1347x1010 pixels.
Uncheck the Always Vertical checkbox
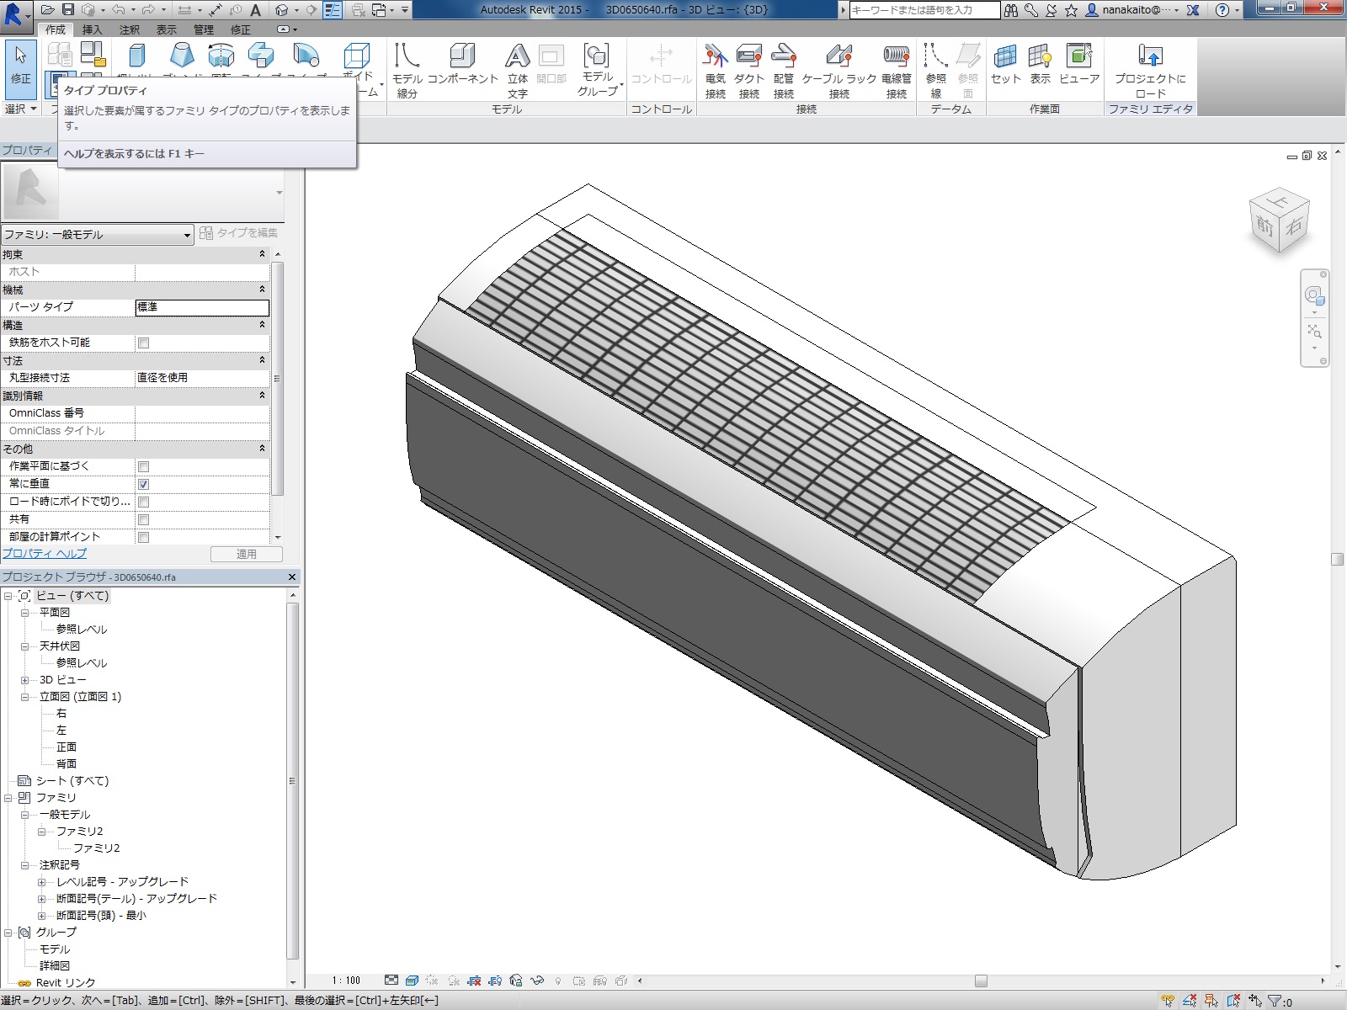coord(144,484)
